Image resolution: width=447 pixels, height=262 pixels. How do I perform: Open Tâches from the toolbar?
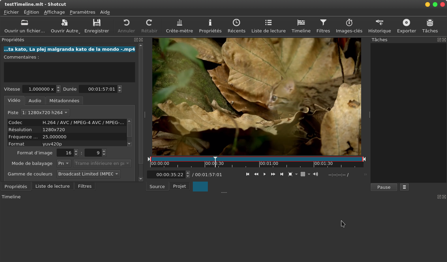click(430, 26)
